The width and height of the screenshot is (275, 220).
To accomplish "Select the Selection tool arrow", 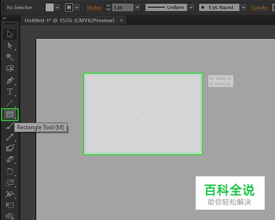I will 10,35.
